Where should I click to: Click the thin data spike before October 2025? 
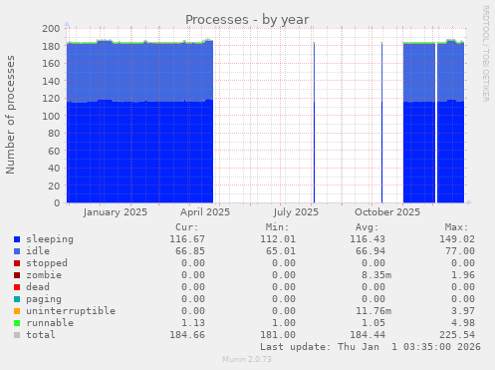381,123
